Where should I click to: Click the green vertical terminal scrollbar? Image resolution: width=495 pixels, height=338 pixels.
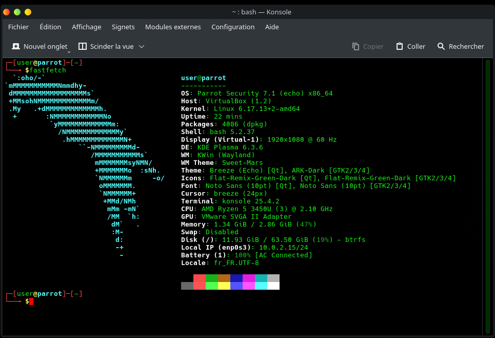(487, 195)
